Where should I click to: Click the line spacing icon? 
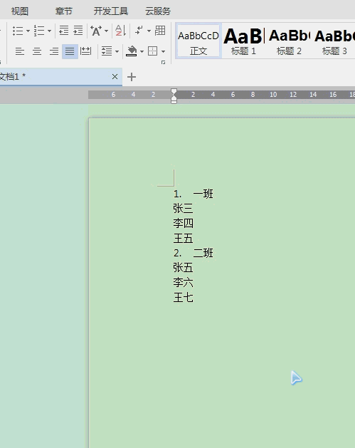[107, 51]
